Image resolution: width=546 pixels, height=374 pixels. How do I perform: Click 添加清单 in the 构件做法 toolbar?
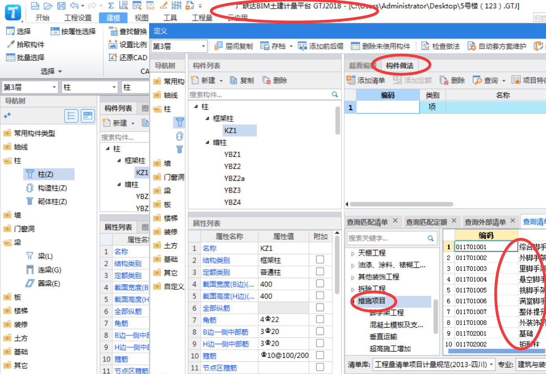(366, 80)
